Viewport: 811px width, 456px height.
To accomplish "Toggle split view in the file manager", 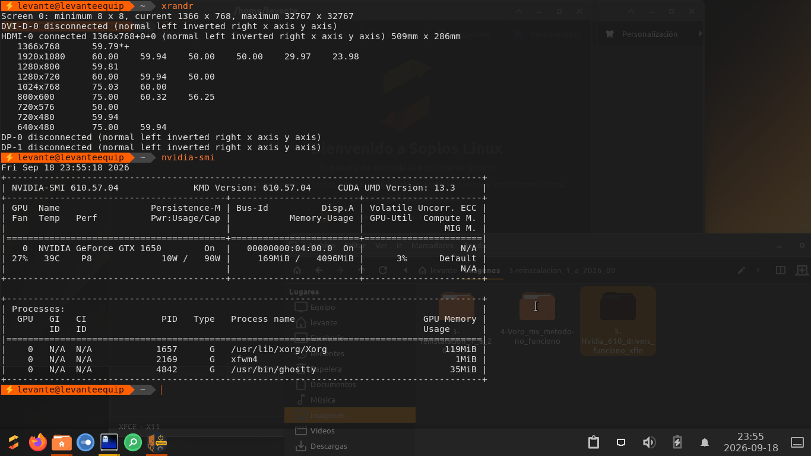I will pos(781,270).
